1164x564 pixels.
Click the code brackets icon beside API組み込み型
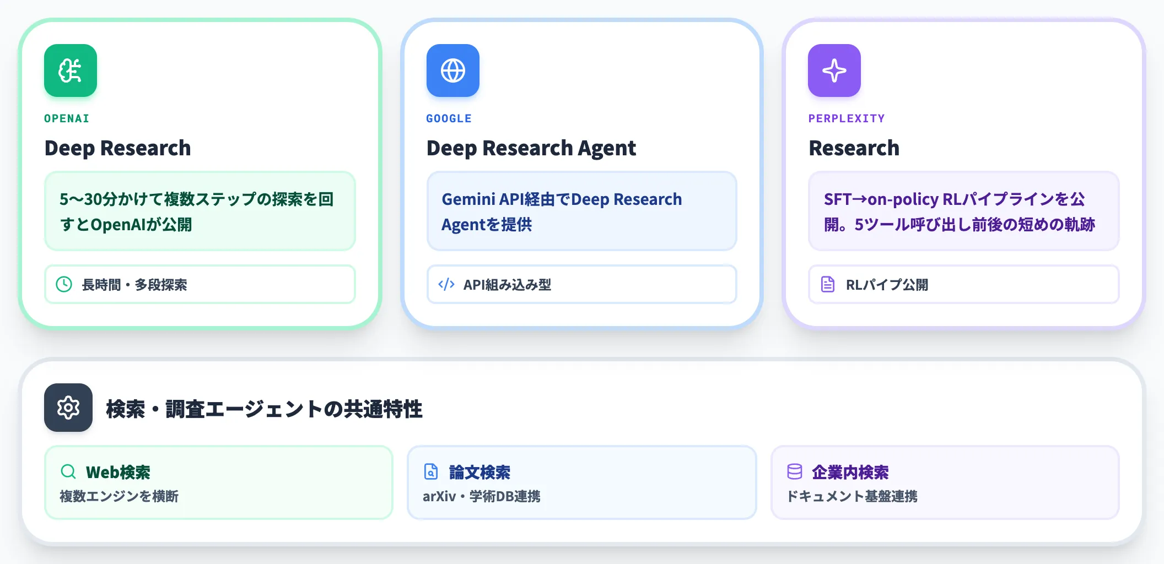446,284
